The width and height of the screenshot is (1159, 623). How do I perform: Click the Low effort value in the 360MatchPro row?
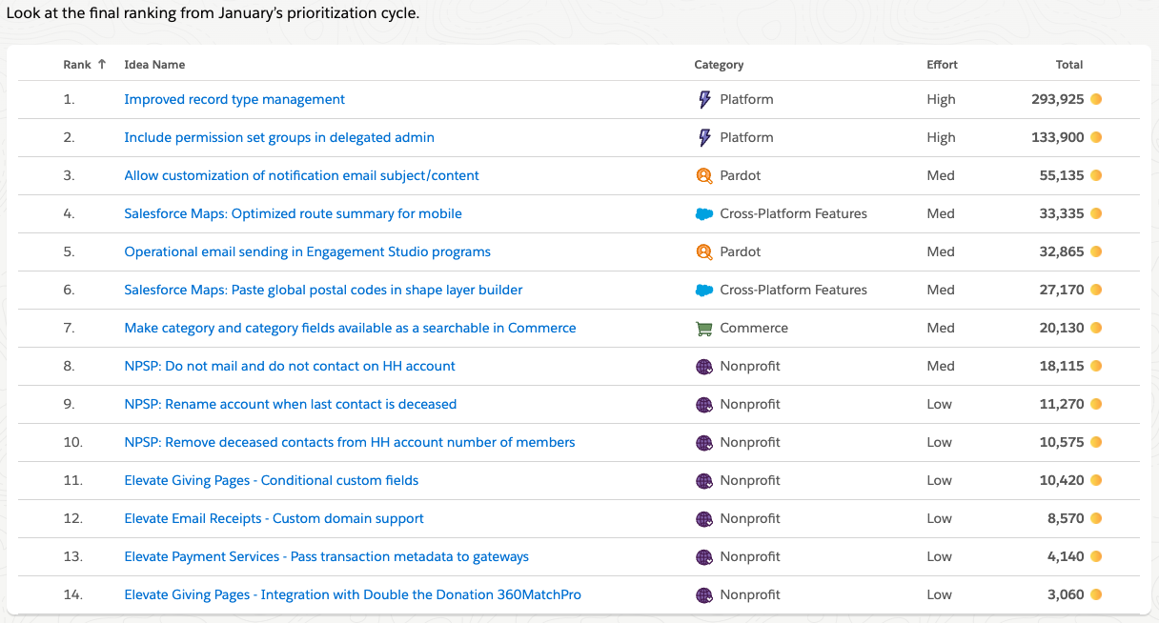tap(939, 594)
